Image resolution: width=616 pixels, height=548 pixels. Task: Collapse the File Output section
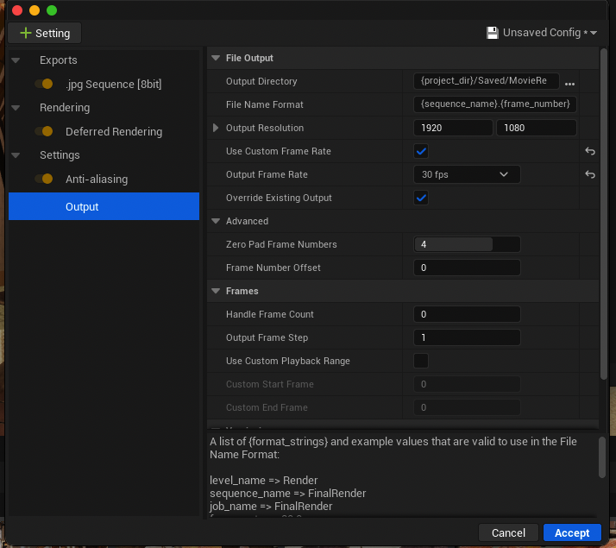[x=216, y=59]
